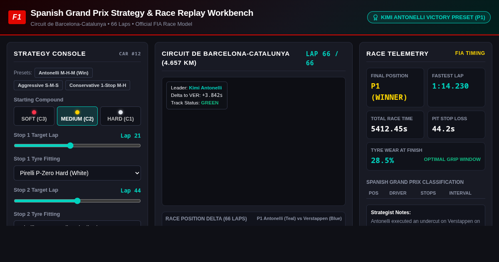The image size is (499, 262).
Task: Click the Strategist Notes heading
Action: pos(391,213)
